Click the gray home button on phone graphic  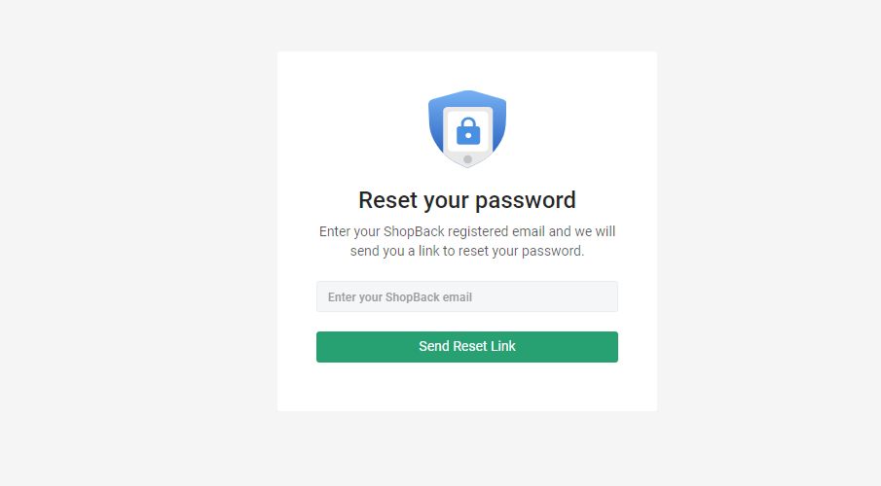point(467,159)
